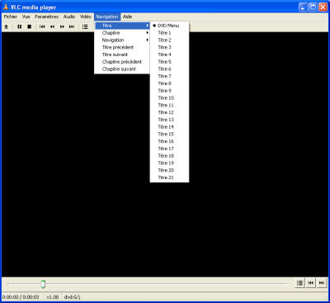
Task: Select Titre 11 in submenu
Action: [169, 105]
